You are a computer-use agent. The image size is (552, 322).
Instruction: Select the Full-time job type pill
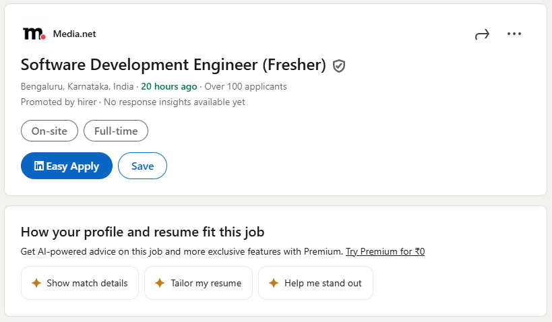[x=116, y=131]
